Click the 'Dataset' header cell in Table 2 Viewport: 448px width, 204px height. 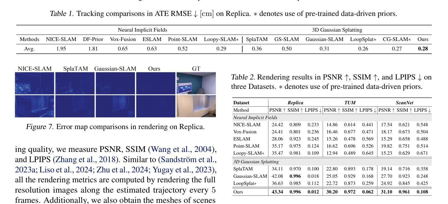(x=241, y=103)
